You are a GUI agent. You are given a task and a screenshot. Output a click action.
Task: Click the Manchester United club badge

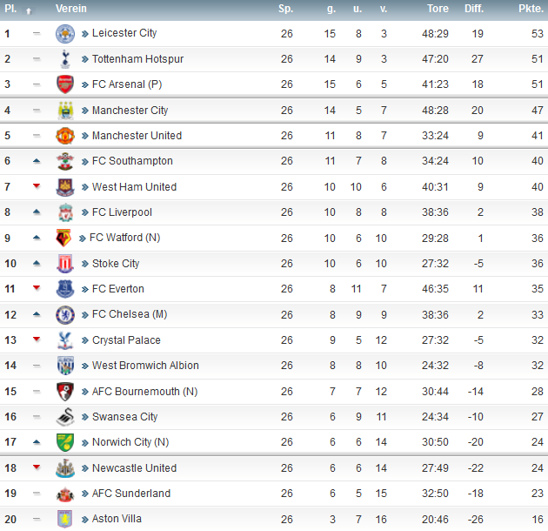point(65,136)
